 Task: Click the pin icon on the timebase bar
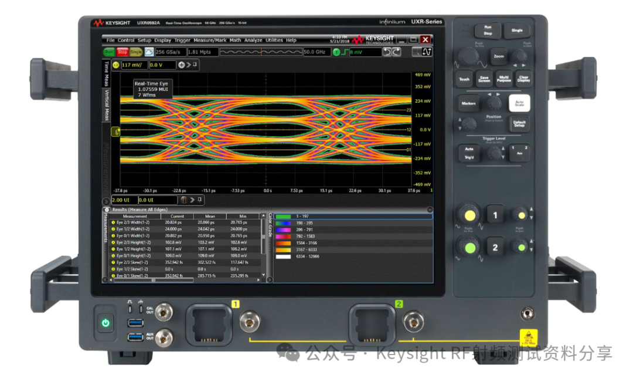(199, 200)
